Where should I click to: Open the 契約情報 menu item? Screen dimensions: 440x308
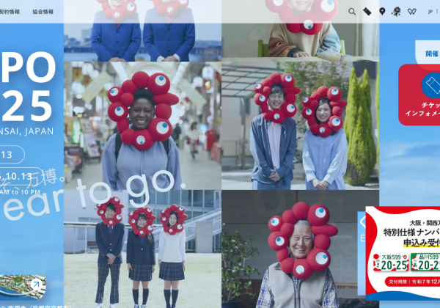click(10, 12)
